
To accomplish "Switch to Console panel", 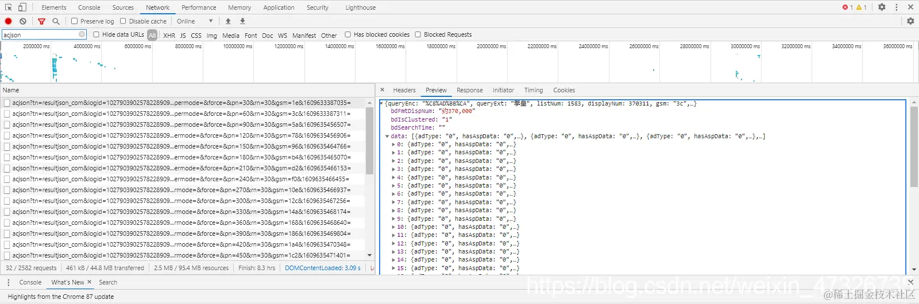I will pyautogui.click(x=89, y=7).
